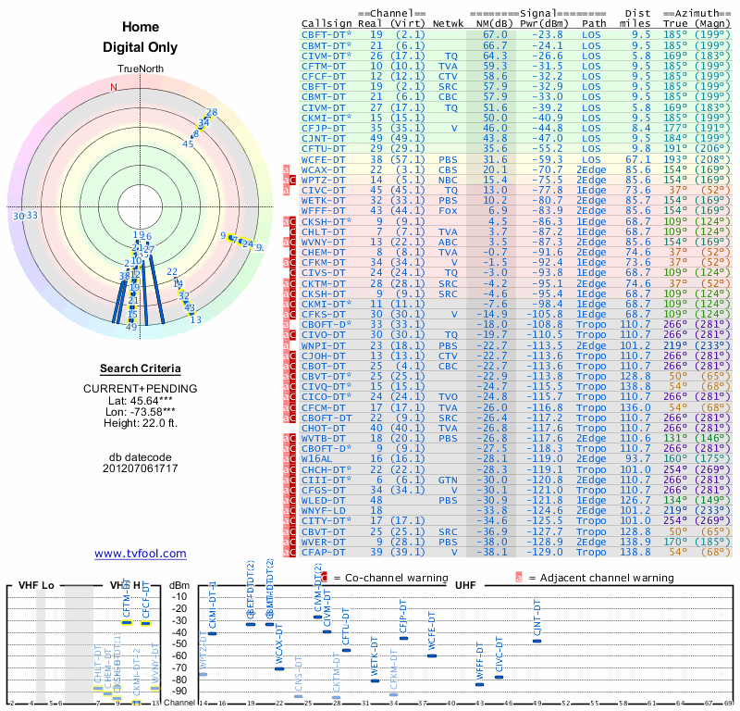Open CFKM-DT callsign in the station table
This screenshot has height=711, width=740.
[x=323, y=263]
